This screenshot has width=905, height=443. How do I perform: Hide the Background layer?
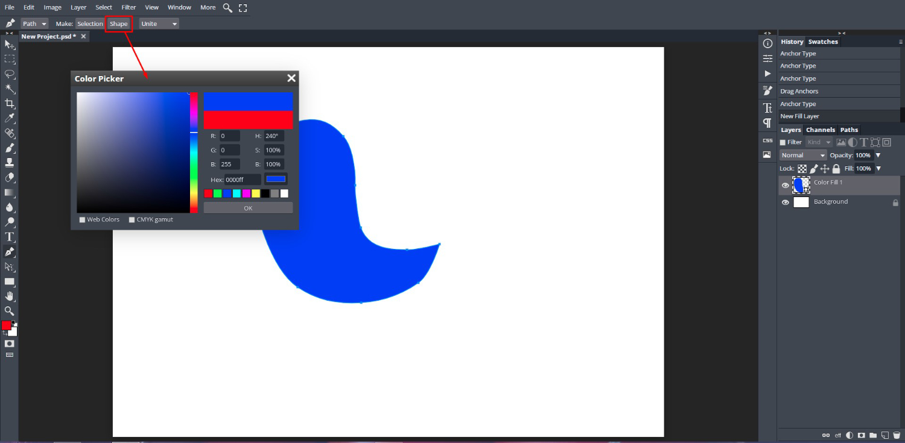pos(786,203)
